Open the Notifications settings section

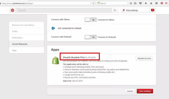(x=26, y=38)
